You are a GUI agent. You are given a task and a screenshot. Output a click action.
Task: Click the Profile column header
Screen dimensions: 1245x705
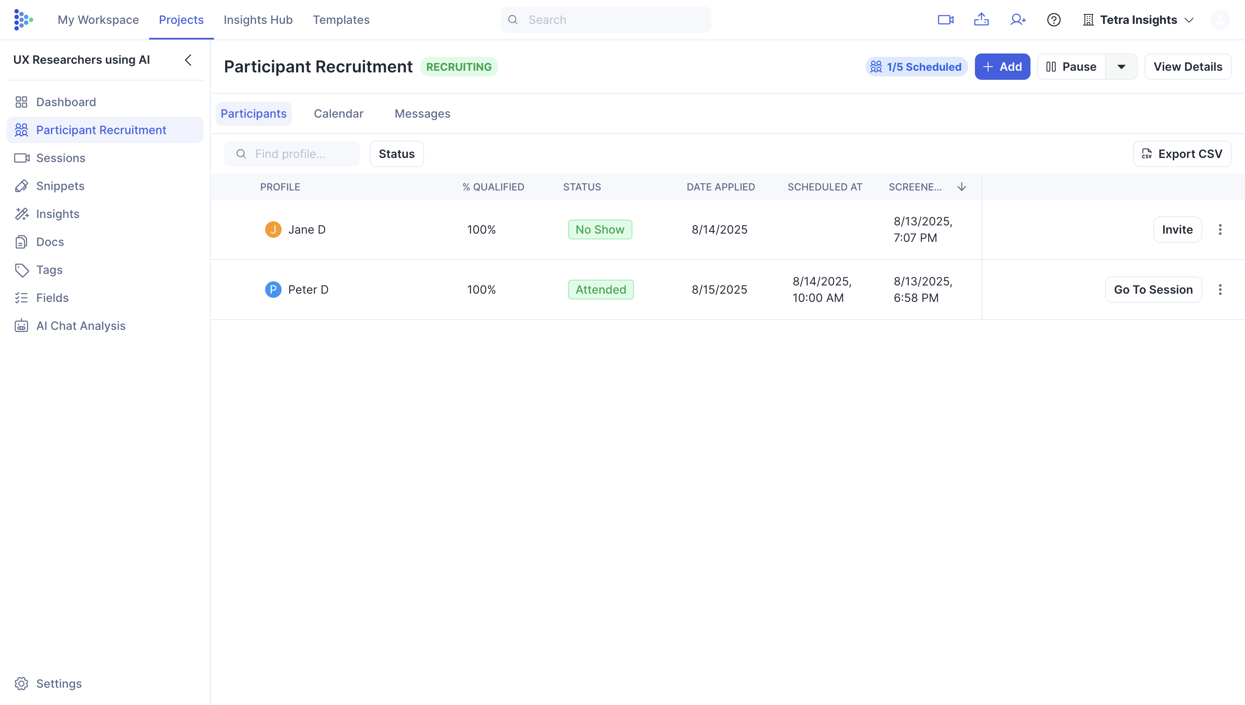point(280,187)
